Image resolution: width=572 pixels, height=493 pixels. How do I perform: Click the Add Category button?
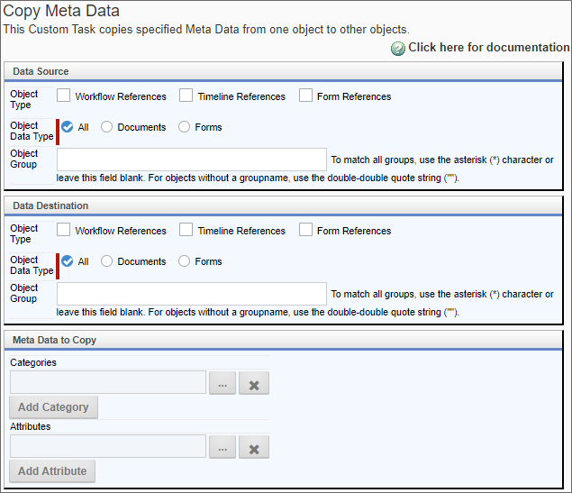[54, 407]
